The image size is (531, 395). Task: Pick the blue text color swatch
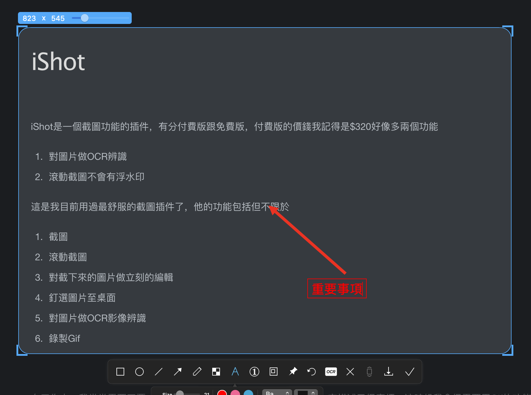pos(248,393)
